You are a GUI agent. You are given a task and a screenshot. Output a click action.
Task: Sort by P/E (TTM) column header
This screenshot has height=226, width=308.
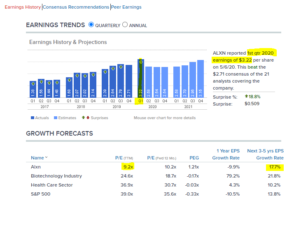point(124,158)
